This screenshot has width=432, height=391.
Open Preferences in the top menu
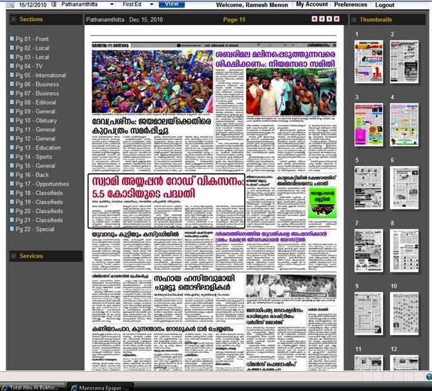(x=351, y=5)
